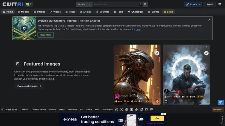The height and width of the screenshot is (126, 225).
Task: Open the Posts tab
Action: pyautogui.click(x=70, y=12)
